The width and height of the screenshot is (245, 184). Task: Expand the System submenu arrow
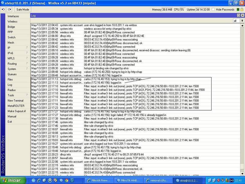pos(27,69)
